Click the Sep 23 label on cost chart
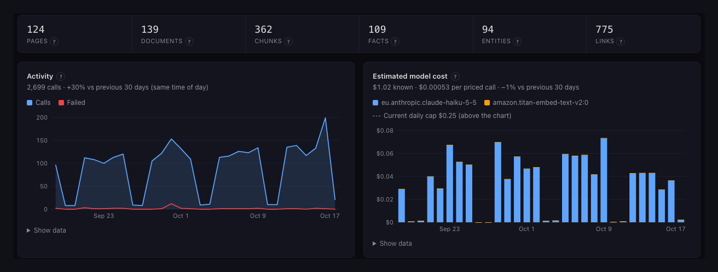 [x=449, y=229]
